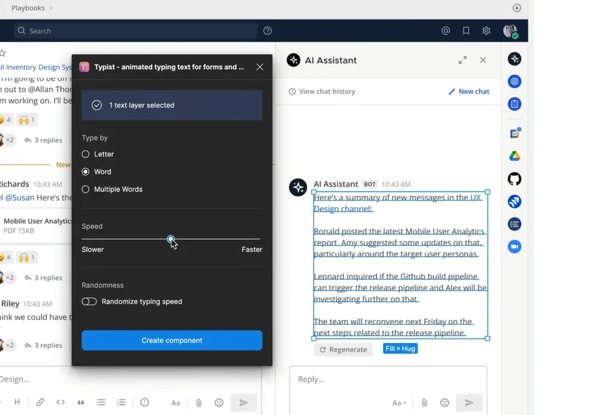Open the Zoom video camera icon in sidebar
This screenshot has width=614, height=415.
coord(514,246)
